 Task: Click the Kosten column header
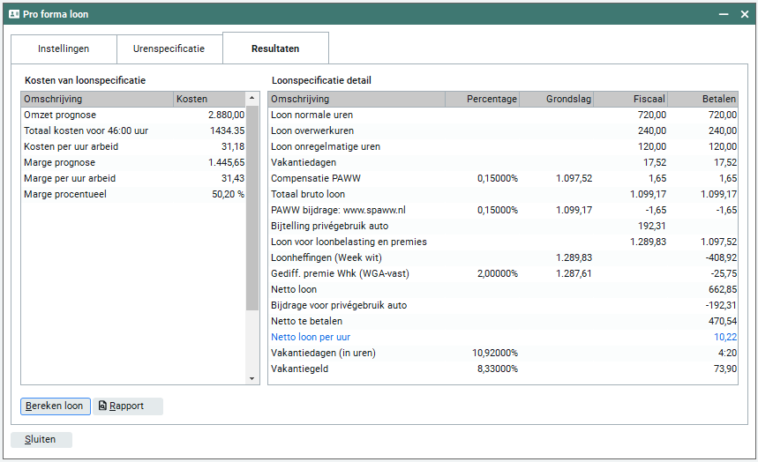pyautogui.click(x=208, y=100)
